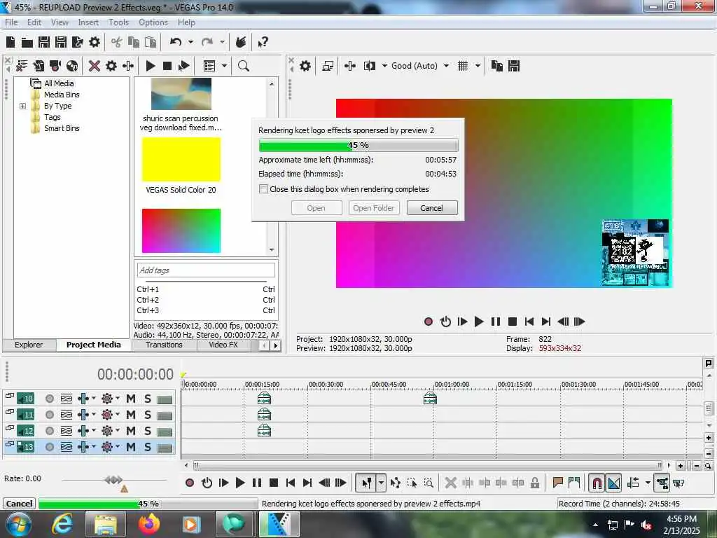
Task: Open Project Properties gear in main toolbar
Action: tap(95, 43)
